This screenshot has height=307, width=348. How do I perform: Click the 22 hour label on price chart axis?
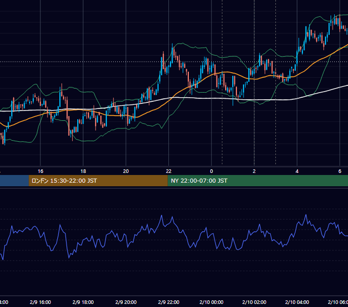point(169,171)
